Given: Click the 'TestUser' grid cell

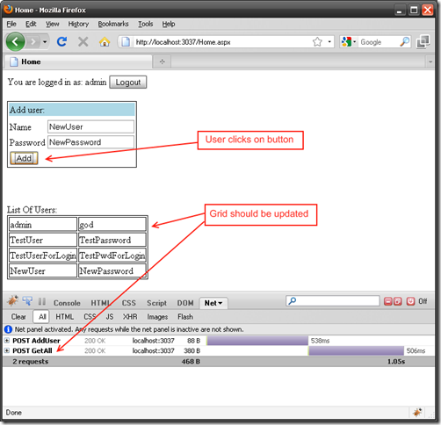Looking at the screenshot, I should pyautogui.click(x=43, y=240).
